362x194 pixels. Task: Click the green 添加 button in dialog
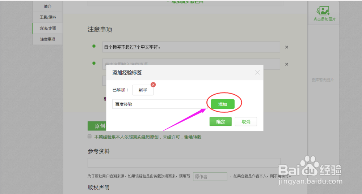[223, 104]
